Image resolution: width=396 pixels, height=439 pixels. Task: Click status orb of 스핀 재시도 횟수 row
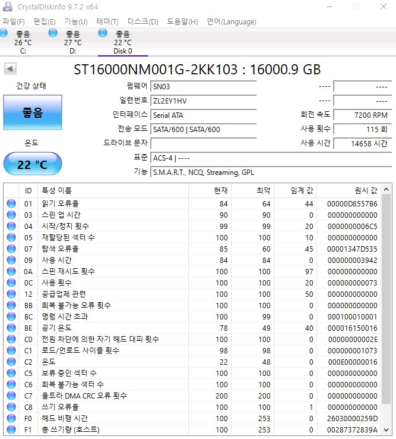pyautogui.click(x=11, y=271)
